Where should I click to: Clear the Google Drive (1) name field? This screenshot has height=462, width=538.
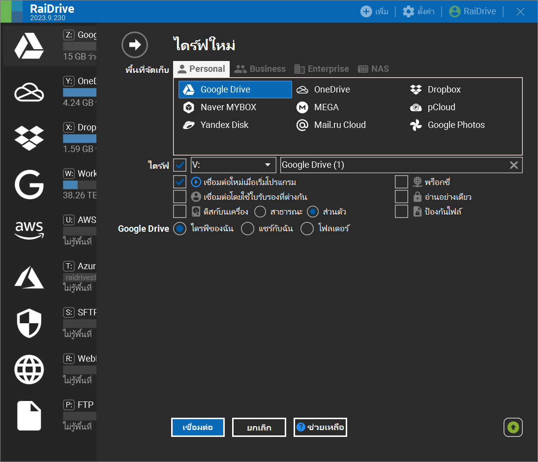513,165
